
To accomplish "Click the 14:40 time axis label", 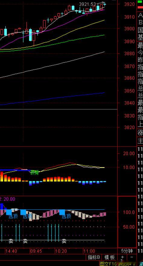I will (x=11, y=251).
